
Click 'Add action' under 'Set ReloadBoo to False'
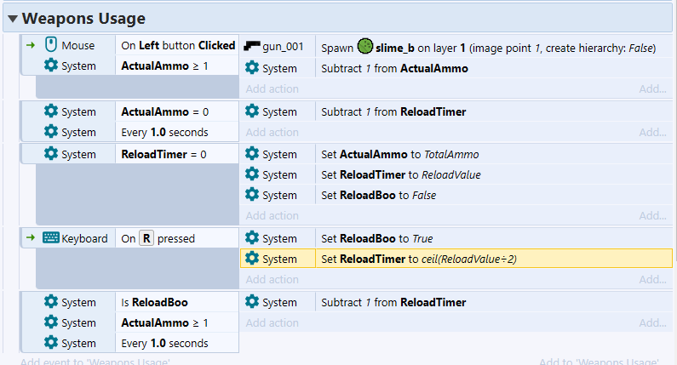(x=272, y=216)
